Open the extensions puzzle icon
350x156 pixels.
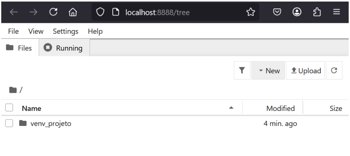[317, 12]
